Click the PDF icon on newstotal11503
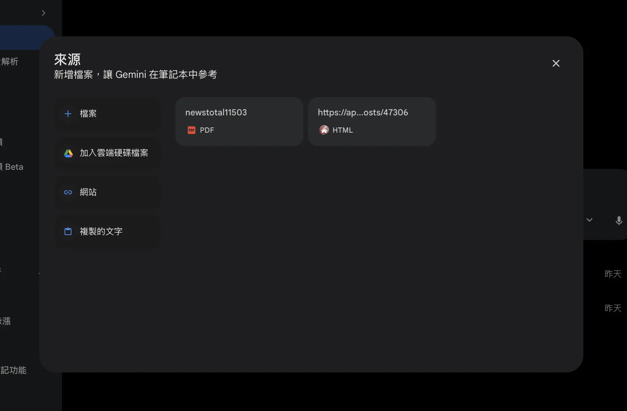This screenshot has height=411, width=627. (192, 130)
